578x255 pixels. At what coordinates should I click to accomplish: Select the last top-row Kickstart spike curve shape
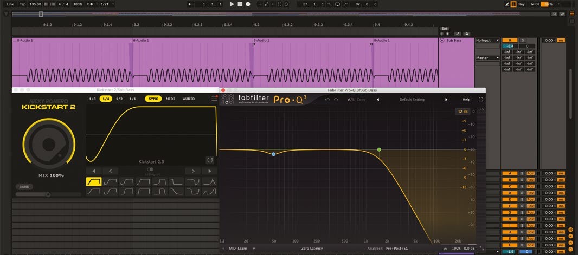coord(209,181)
